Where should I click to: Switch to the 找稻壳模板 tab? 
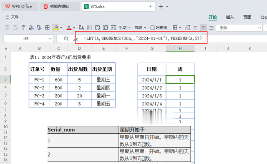click(60, 7)
